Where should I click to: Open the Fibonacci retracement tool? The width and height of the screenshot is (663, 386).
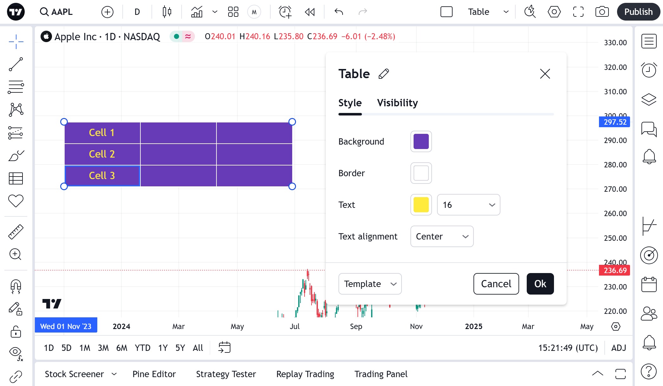[x=16, y=87]
